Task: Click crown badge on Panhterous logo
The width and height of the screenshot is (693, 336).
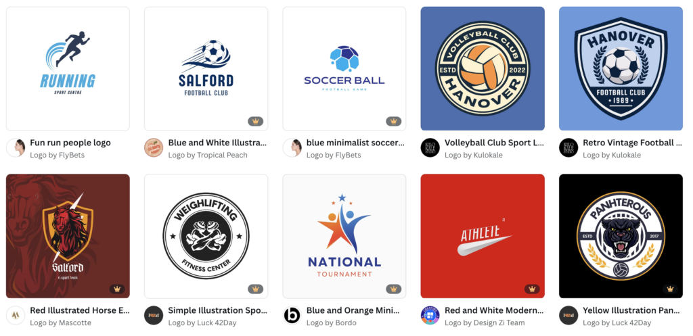Action: pyautogui.click(x=670, y=289)
